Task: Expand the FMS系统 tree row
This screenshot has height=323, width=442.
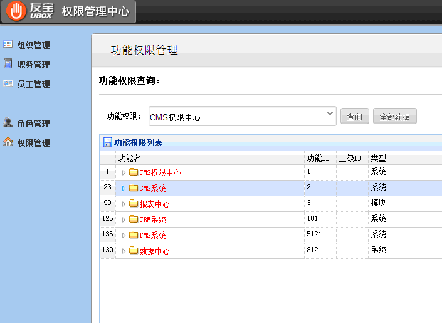Action: click(124, 235)
